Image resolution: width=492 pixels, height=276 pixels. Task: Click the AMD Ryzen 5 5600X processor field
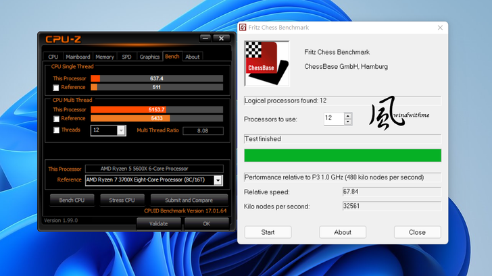[154, 169]
